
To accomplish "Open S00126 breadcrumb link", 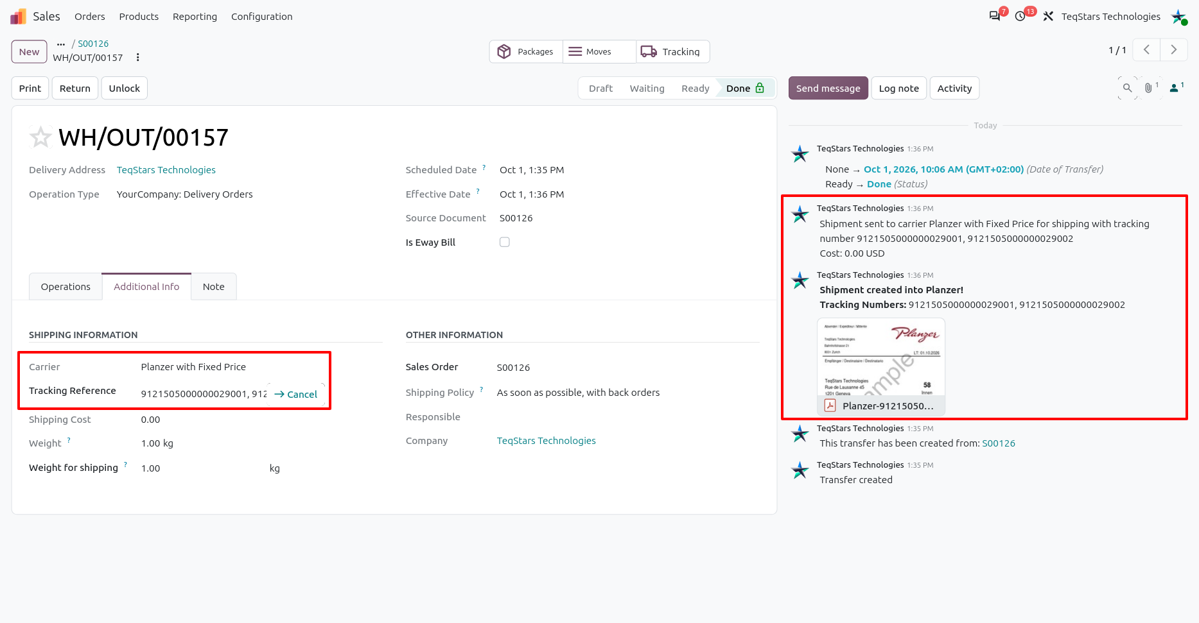I will coord(93,44).
